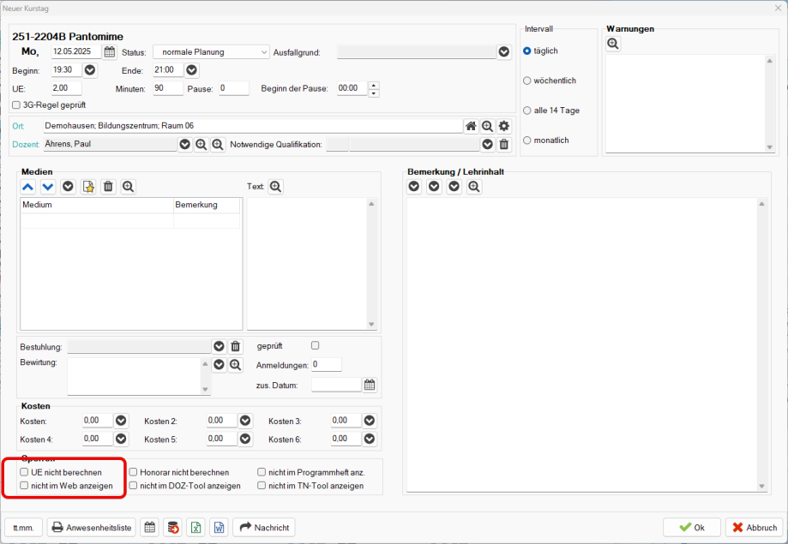The height and width of the screenshot is (544, 788).
Task: Expand the Ausfallgrund dropdown arrow
Action: [504, 52]
